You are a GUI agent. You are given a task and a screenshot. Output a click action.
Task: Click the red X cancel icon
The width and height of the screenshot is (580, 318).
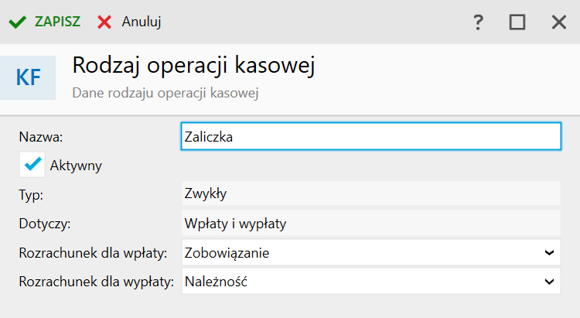click(104, 22)
